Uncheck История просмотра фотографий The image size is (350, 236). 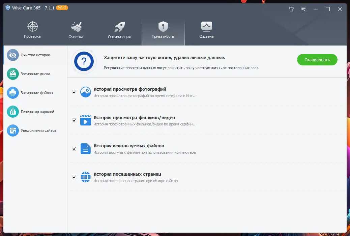74,91
